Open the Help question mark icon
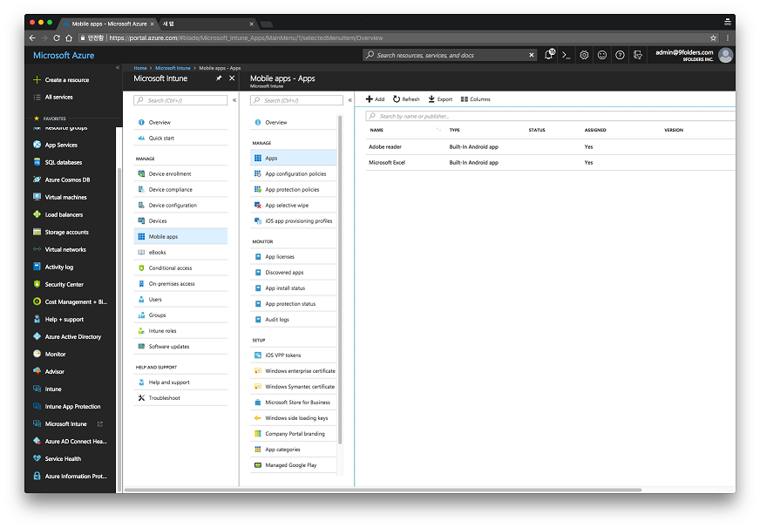This screenshot has width=760, height=528. [x=620, y=54]
